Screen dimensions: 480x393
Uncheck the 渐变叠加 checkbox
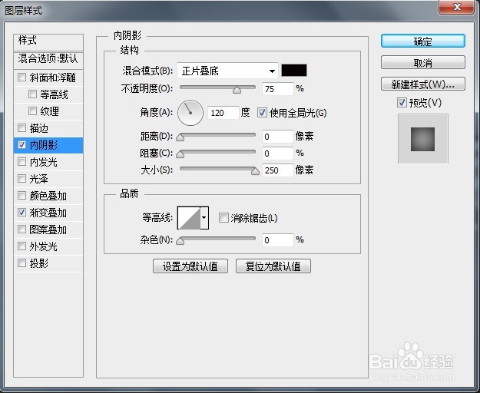click(x=22, y=213)
